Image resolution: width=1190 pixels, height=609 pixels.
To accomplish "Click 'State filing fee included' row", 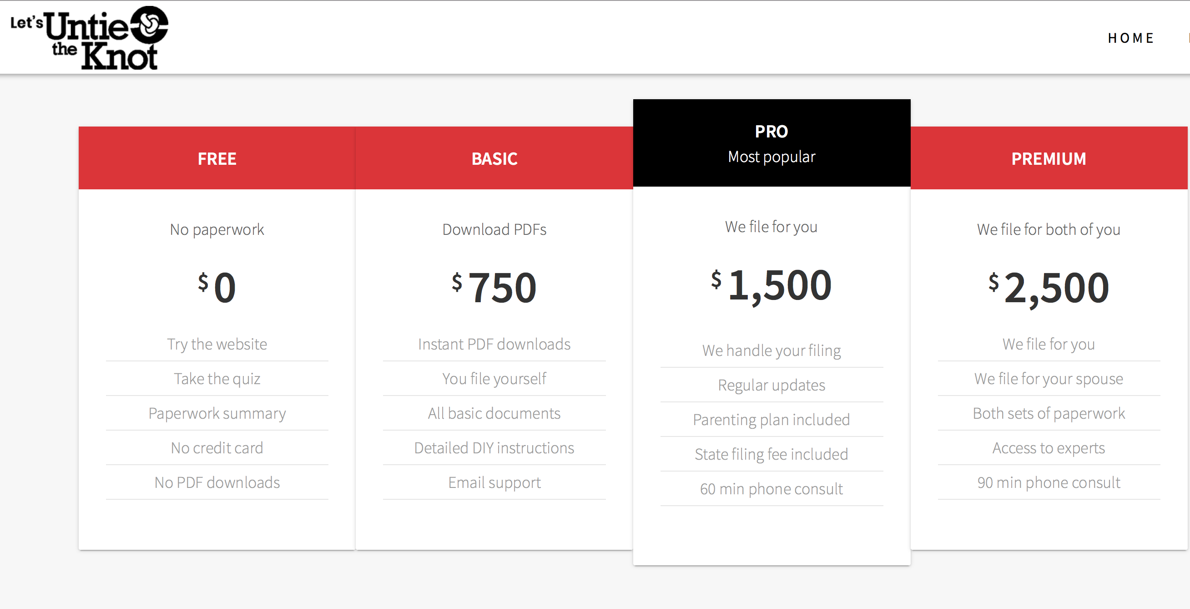I will pos(771,454).
